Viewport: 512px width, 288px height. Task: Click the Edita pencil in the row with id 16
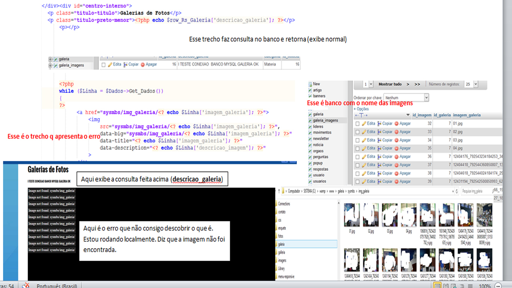pyautogui.click(x=110, y=64)
